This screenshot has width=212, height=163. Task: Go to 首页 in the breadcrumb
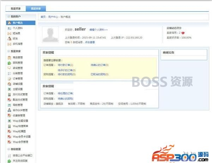pyautogui.click(x=43, y=17)
